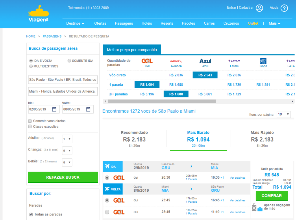Select outbound Gol 20:30 flight radio
This screenshot has width=296, height=220.
pos(107,178)
